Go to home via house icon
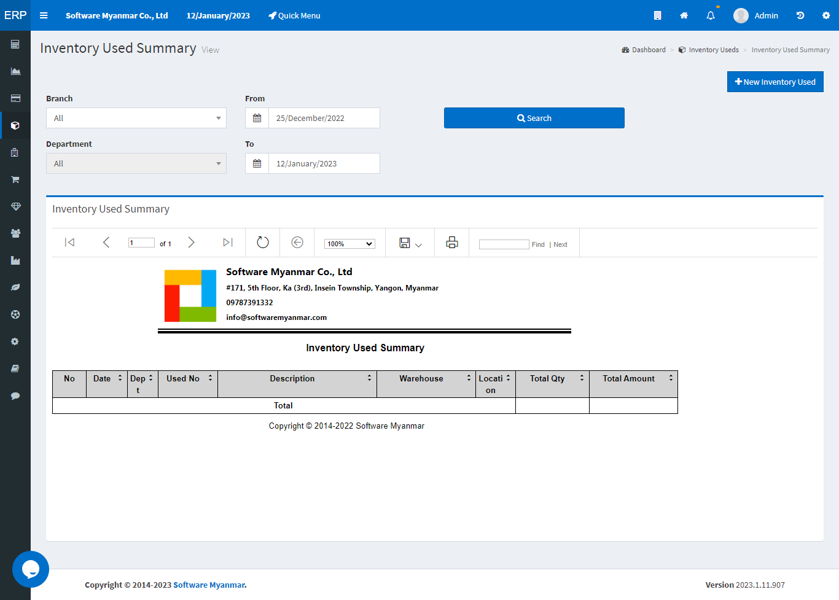This screenshot has width=839, height=600. (684, 15)
